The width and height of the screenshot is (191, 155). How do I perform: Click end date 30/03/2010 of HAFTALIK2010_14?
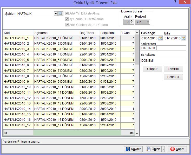(x=110, y=109)
